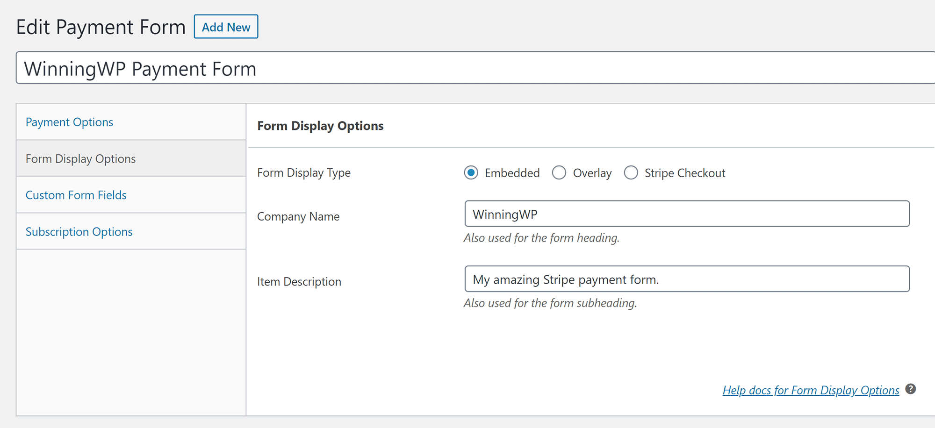Image resolution: width=935 pixels, height=428 pixels.
Task: Click the 'Company Name' label
Action: coord(298,216)
